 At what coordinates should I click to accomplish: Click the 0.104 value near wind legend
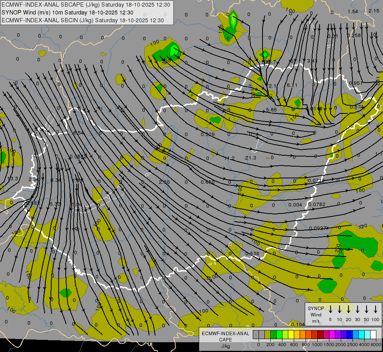(298, 324)
